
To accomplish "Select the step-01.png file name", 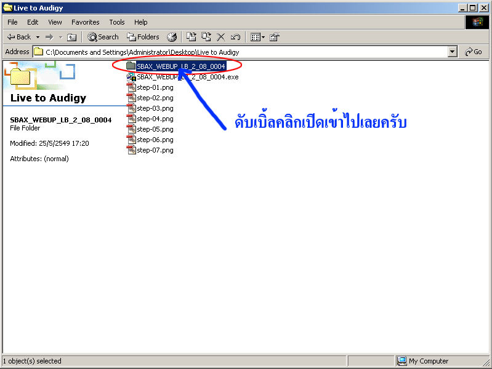I will [x=155, y=87].
